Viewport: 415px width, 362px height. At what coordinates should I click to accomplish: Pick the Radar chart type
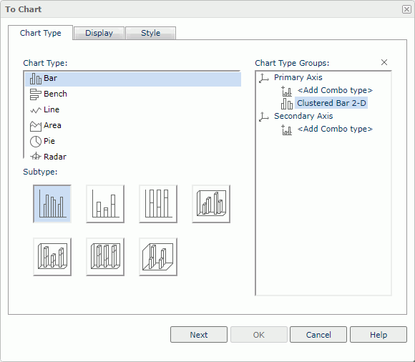click(133, 156)
